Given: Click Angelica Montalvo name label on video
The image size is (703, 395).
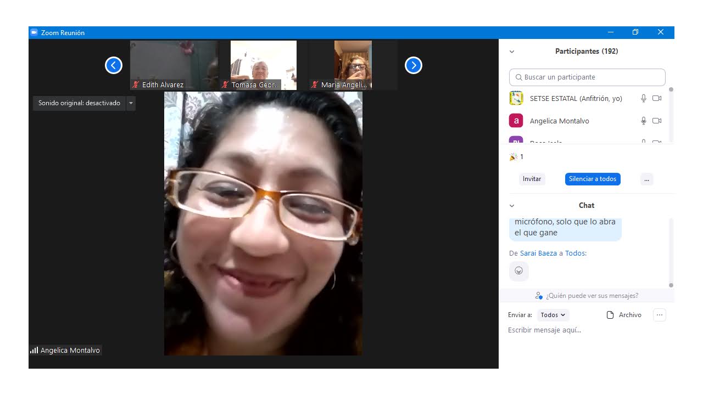Looking at the screenshot, I should coord(70,350).
